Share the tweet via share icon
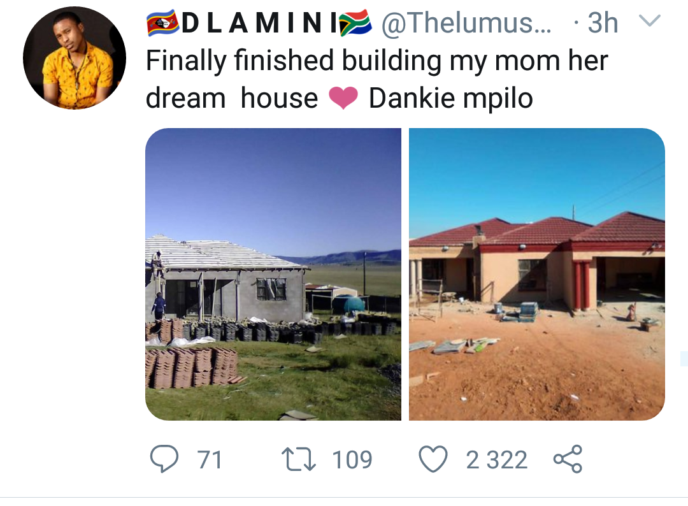This screenshot has height=506, width=688. (x=567, y=459)
